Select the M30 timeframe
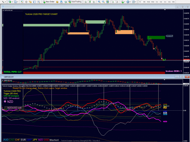The image size is (190, 142). coord(153,2)
